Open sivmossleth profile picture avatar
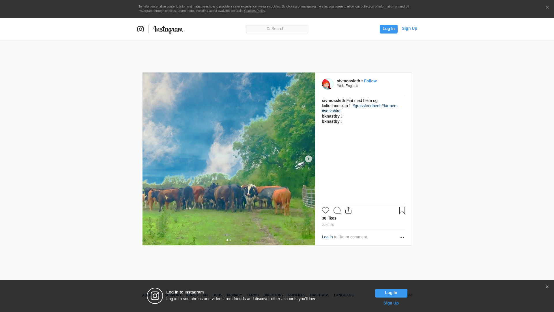 [x=328, y=84]
